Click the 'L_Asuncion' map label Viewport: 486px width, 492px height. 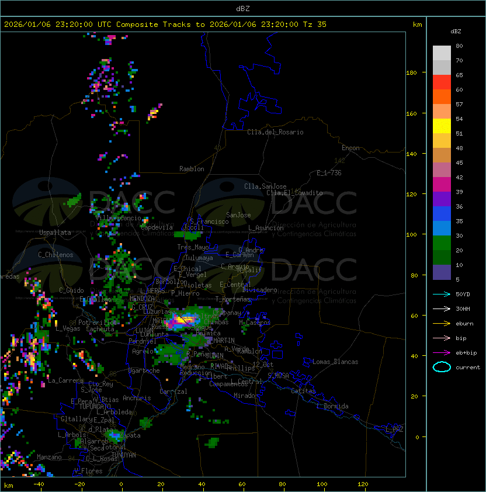coord(266,228)
